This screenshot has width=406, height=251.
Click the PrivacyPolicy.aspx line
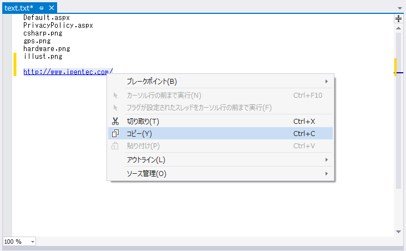click(x=58, y=26)
